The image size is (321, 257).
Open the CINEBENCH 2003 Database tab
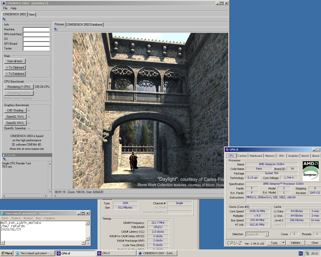click(85, 25)
